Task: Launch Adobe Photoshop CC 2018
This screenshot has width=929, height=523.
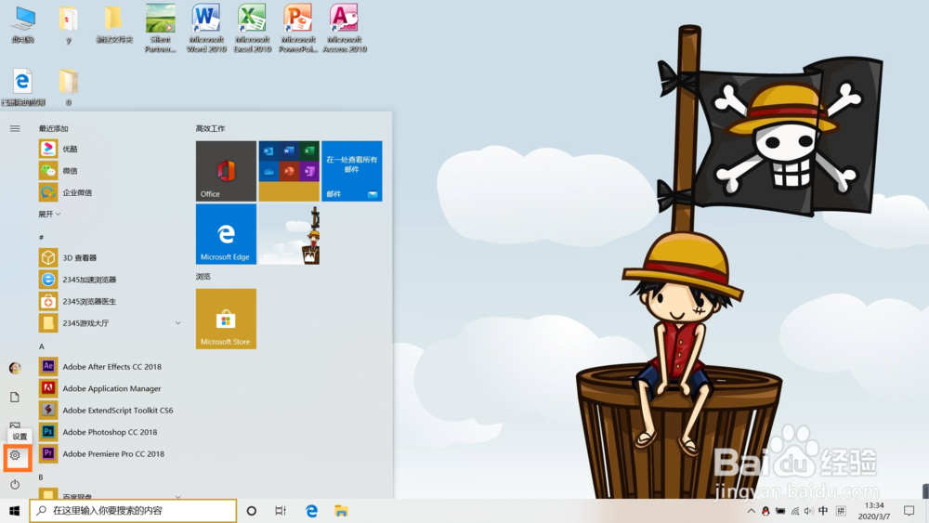Action: 110,432
